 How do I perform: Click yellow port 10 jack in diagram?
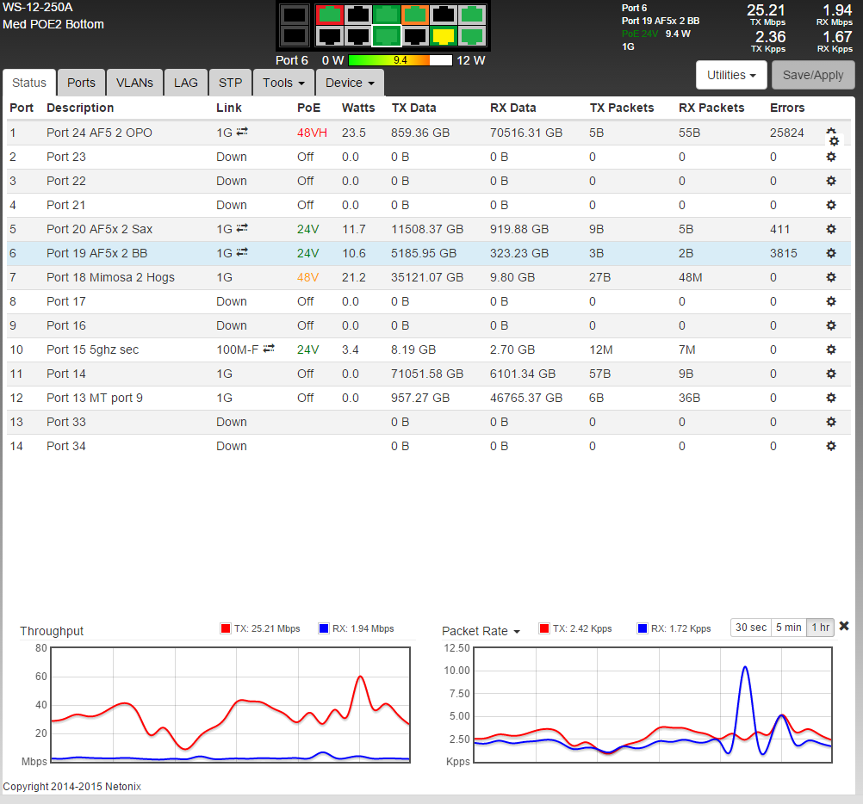[x=443, y=35]
